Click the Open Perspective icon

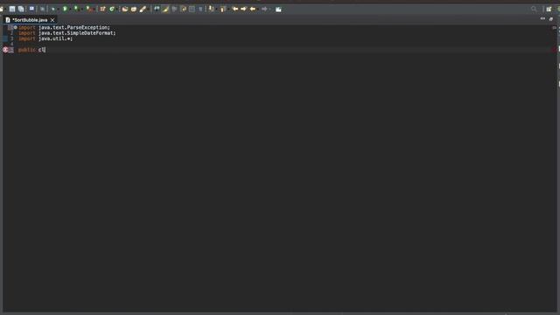[549, 9]
